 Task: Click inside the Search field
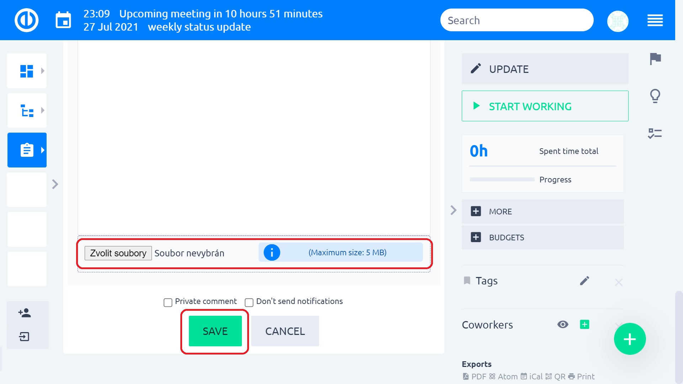[517, 20]
